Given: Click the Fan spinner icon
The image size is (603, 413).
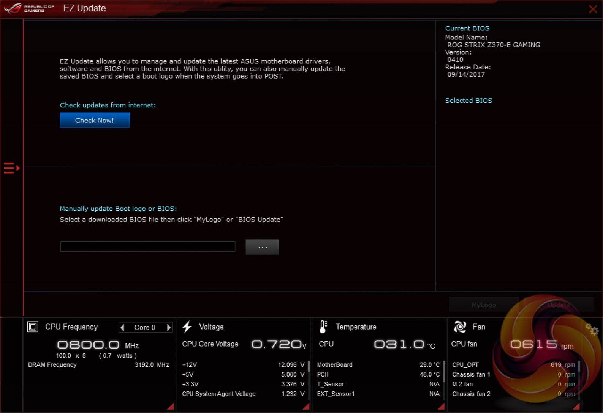Looking at the screenshot, I should pos(460,327).
